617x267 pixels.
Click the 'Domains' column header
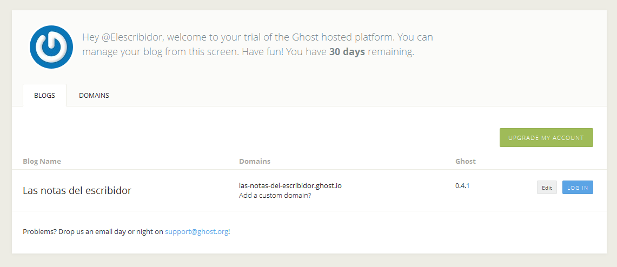pos(255,161)
